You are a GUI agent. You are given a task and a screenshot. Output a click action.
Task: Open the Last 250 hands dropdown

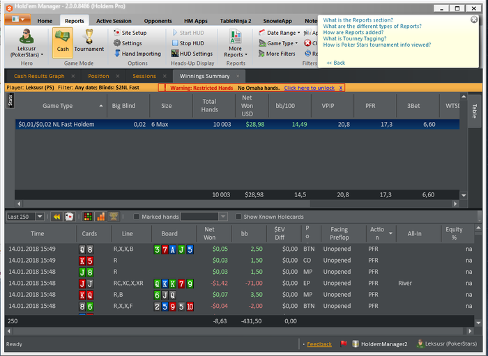tap(40, 217)
